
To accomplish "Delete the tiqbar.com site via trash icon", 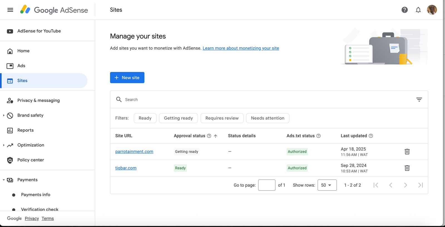I will pos(407,168).
